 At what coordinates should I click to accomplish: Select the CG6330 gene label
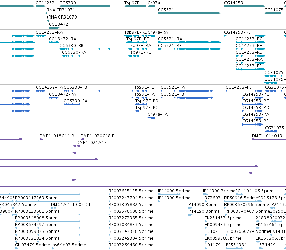click(68, 3)
